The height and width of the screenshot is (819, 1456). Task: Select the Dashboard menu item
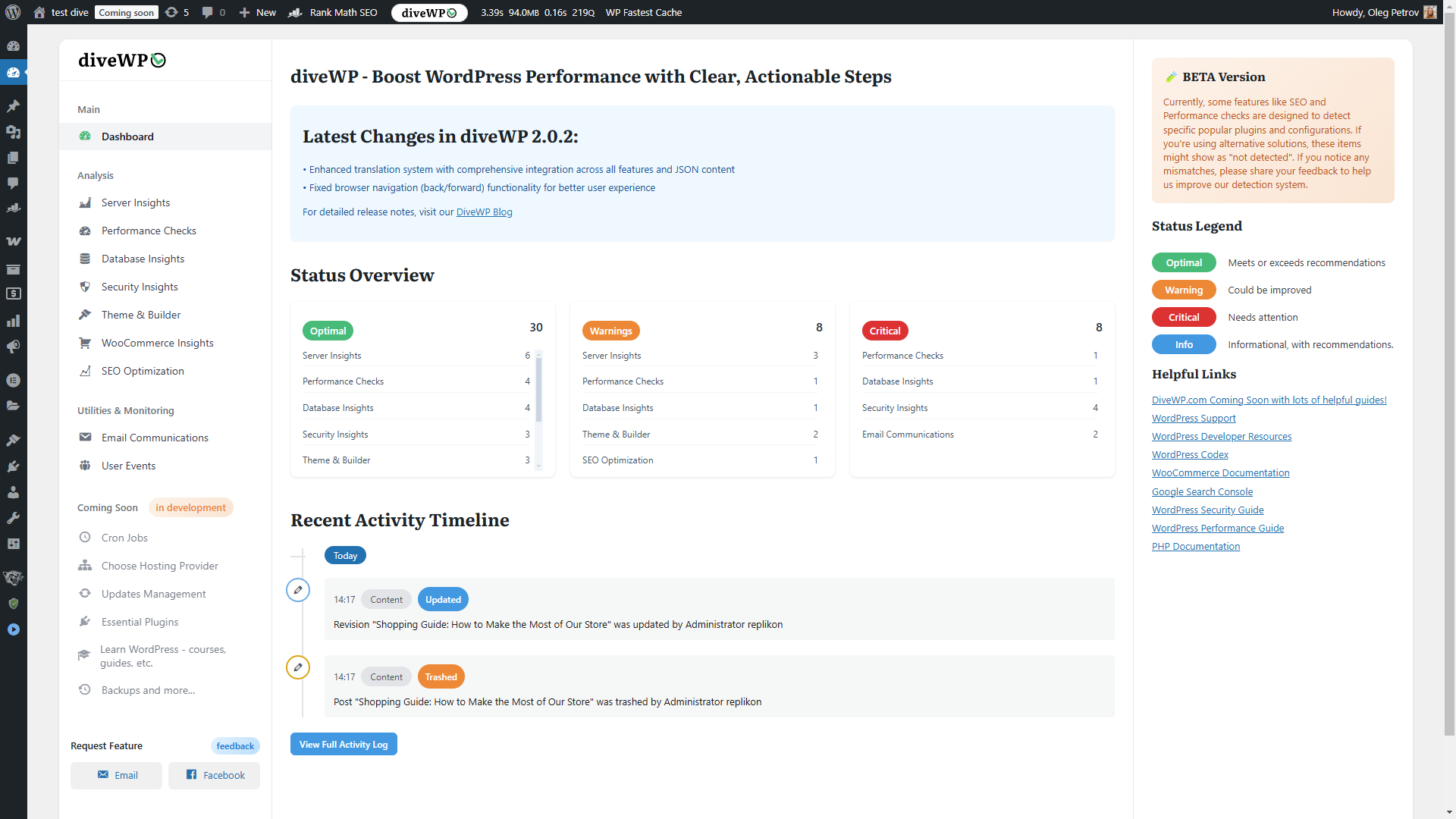(165, 136)
